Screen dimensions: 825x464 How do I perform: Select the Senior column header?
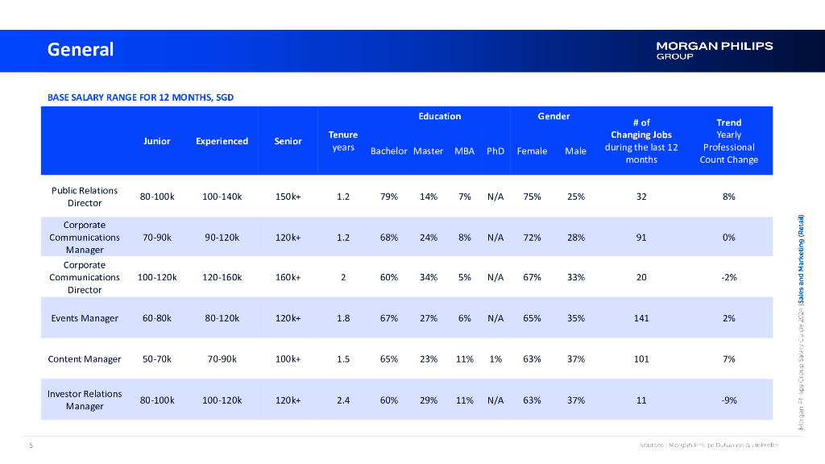click(288, 141)
